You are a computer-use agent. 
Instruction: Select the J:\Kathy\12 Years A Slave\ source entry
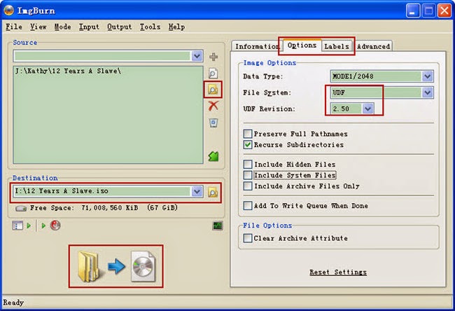tap(68, 71)
